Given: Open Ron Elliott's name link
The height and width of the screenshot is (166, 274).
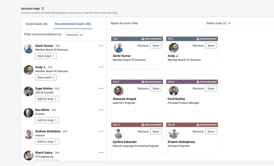Looking at the screenshot, I should pyautogui.click(x=42, y=110).
